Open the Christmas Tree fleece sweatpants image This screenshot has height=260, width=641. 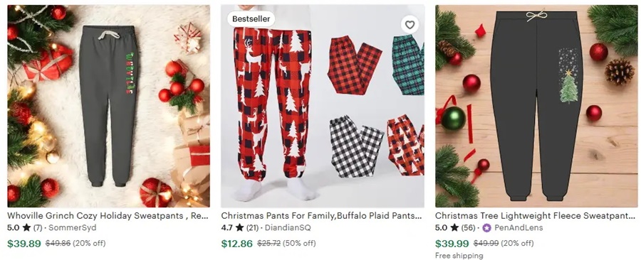536,106
